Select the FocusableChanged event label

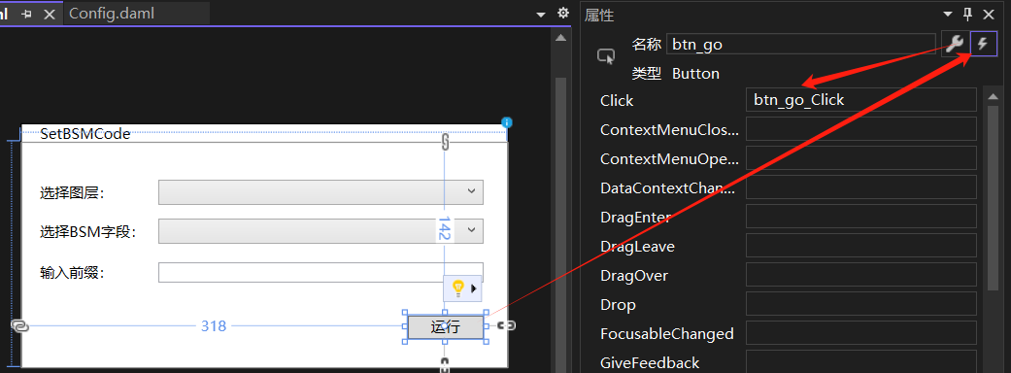point(666,333)
